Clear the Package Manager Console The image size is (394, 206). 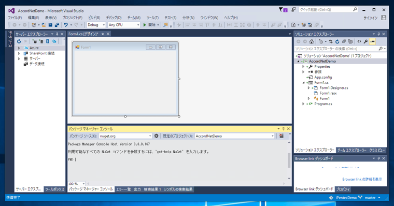[x=282, y=136]
